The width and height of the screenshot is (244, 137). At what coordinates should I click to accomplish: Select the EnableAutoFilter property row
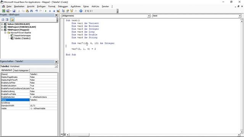pos(29,83)
